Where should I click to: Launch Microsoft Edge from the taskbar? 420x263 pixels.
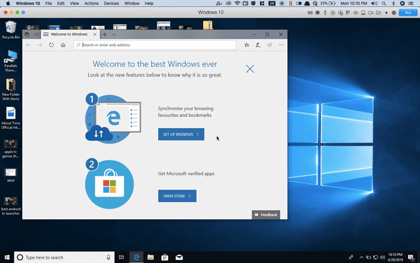136,257
